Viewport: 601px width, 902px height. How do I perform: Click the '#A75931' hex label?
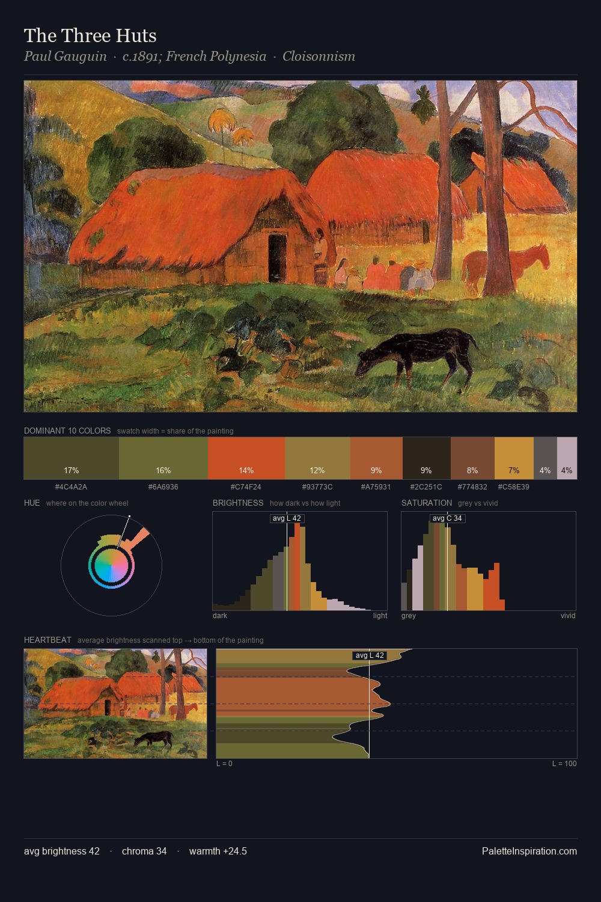click(376, 487)
